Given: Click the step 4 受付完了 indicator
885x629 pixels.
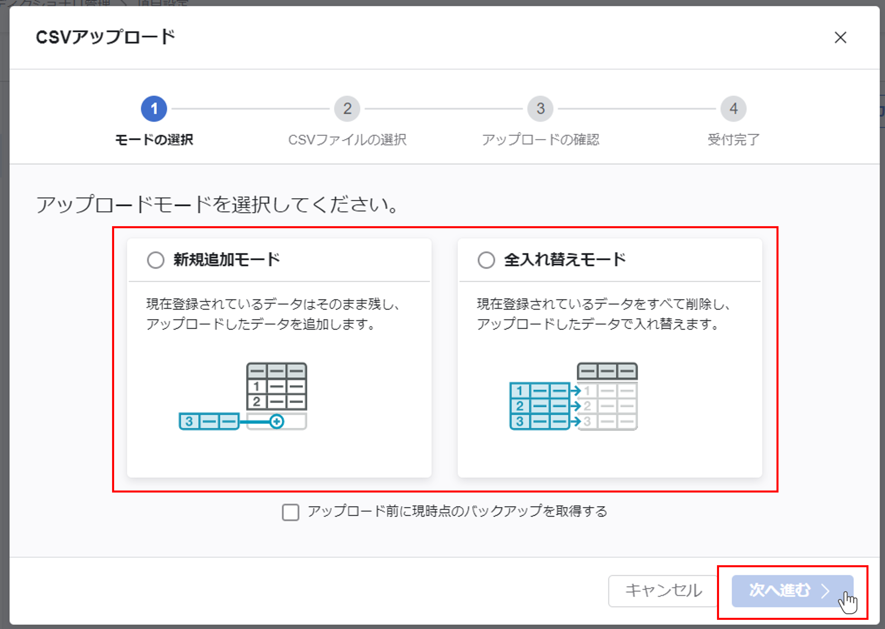Looking at the screenshot, I should point(734,109).
